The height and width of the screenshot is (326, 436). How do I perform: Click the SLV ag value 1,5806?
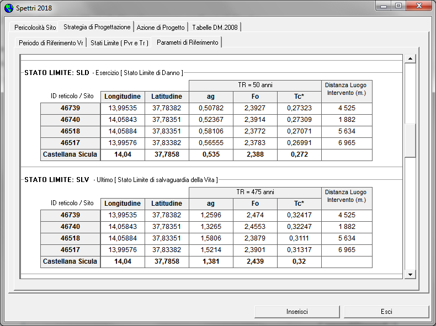point(211,238)
